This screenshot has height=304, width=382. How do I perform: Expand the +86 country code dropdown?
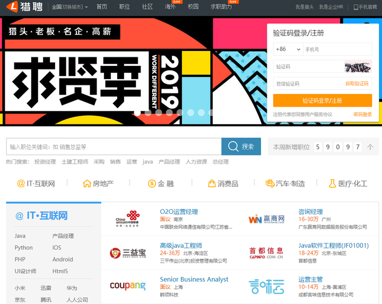click(288, 49)
